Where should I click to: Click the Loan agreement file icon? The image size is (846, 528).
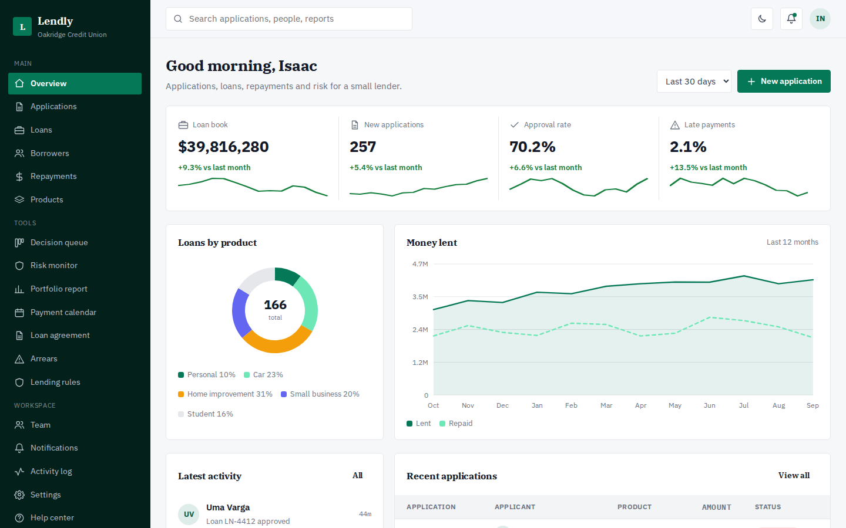pos(19,336)
